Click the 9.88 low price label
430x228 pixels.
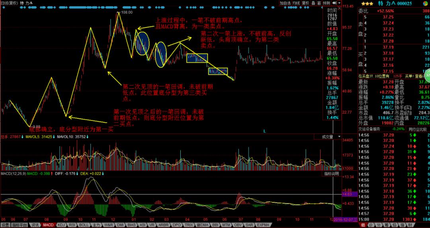pyautogui.click(x=36, y=126)
